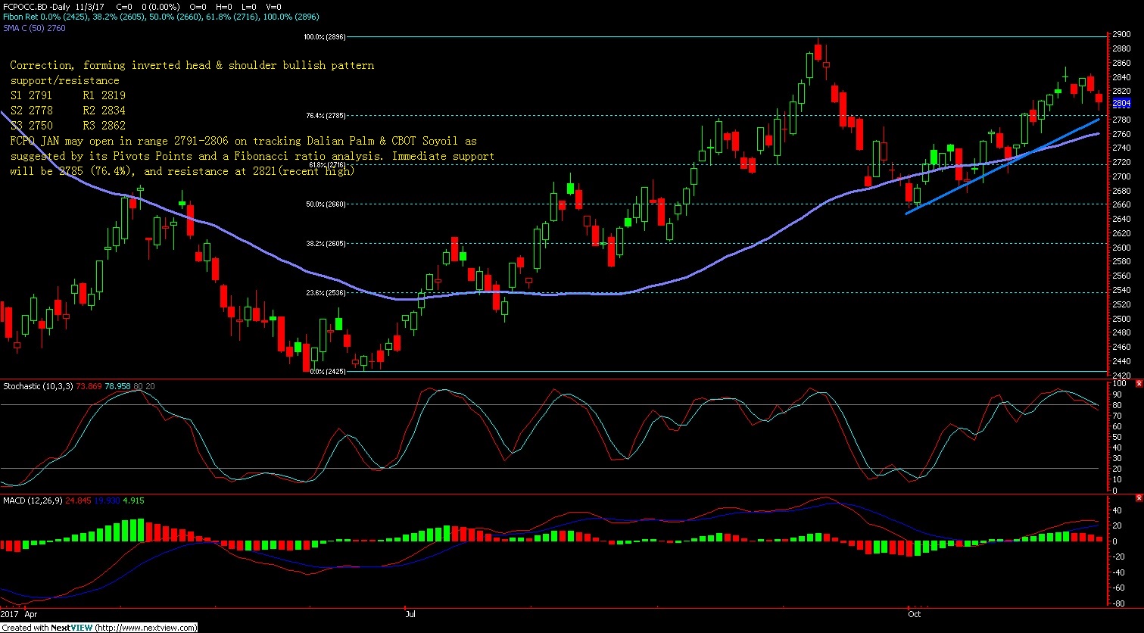Click the '2017 Apr' time axis label
The image size is (1144, 633).
pyautogui.click(x=18, y=615)
